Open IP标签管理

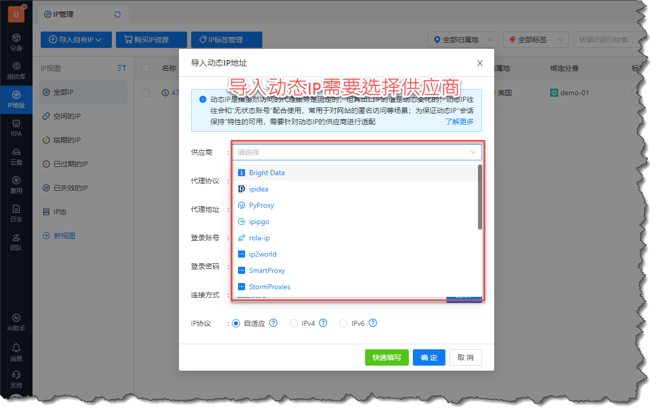(x=226, y=40)
